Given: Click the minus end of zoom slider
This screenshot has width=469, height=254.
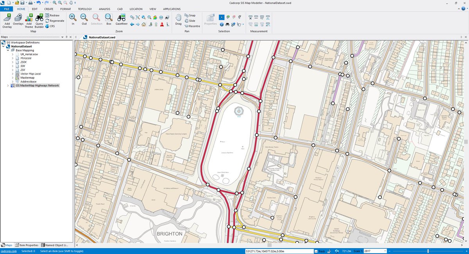Looking at the screenshot, I should point(389,251).
